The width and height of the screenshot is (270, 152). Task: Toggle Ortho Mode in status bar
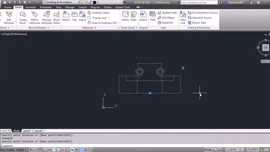click(45, 150)
